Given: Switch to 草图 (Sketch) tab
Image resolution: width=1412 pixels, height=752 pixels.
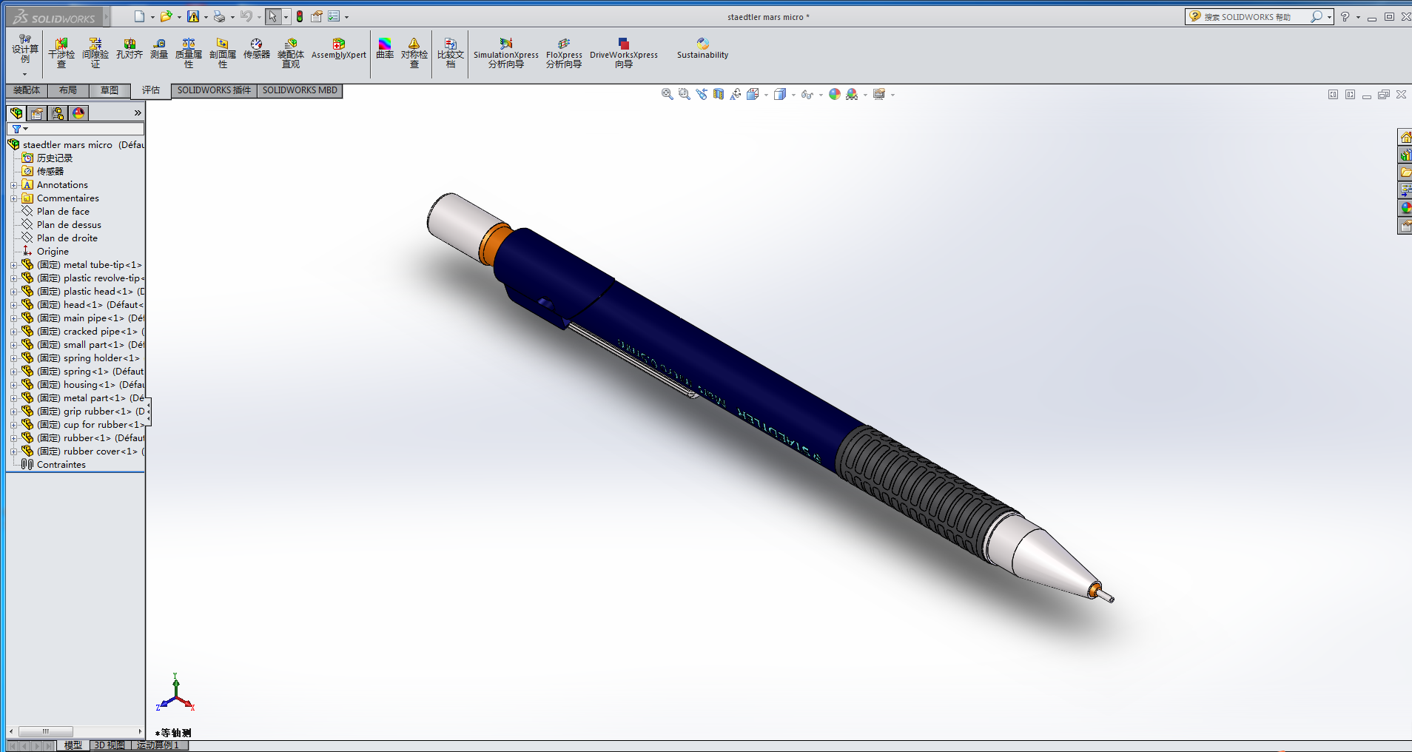Looking at the screenshot, I should (x=110, y=90).
